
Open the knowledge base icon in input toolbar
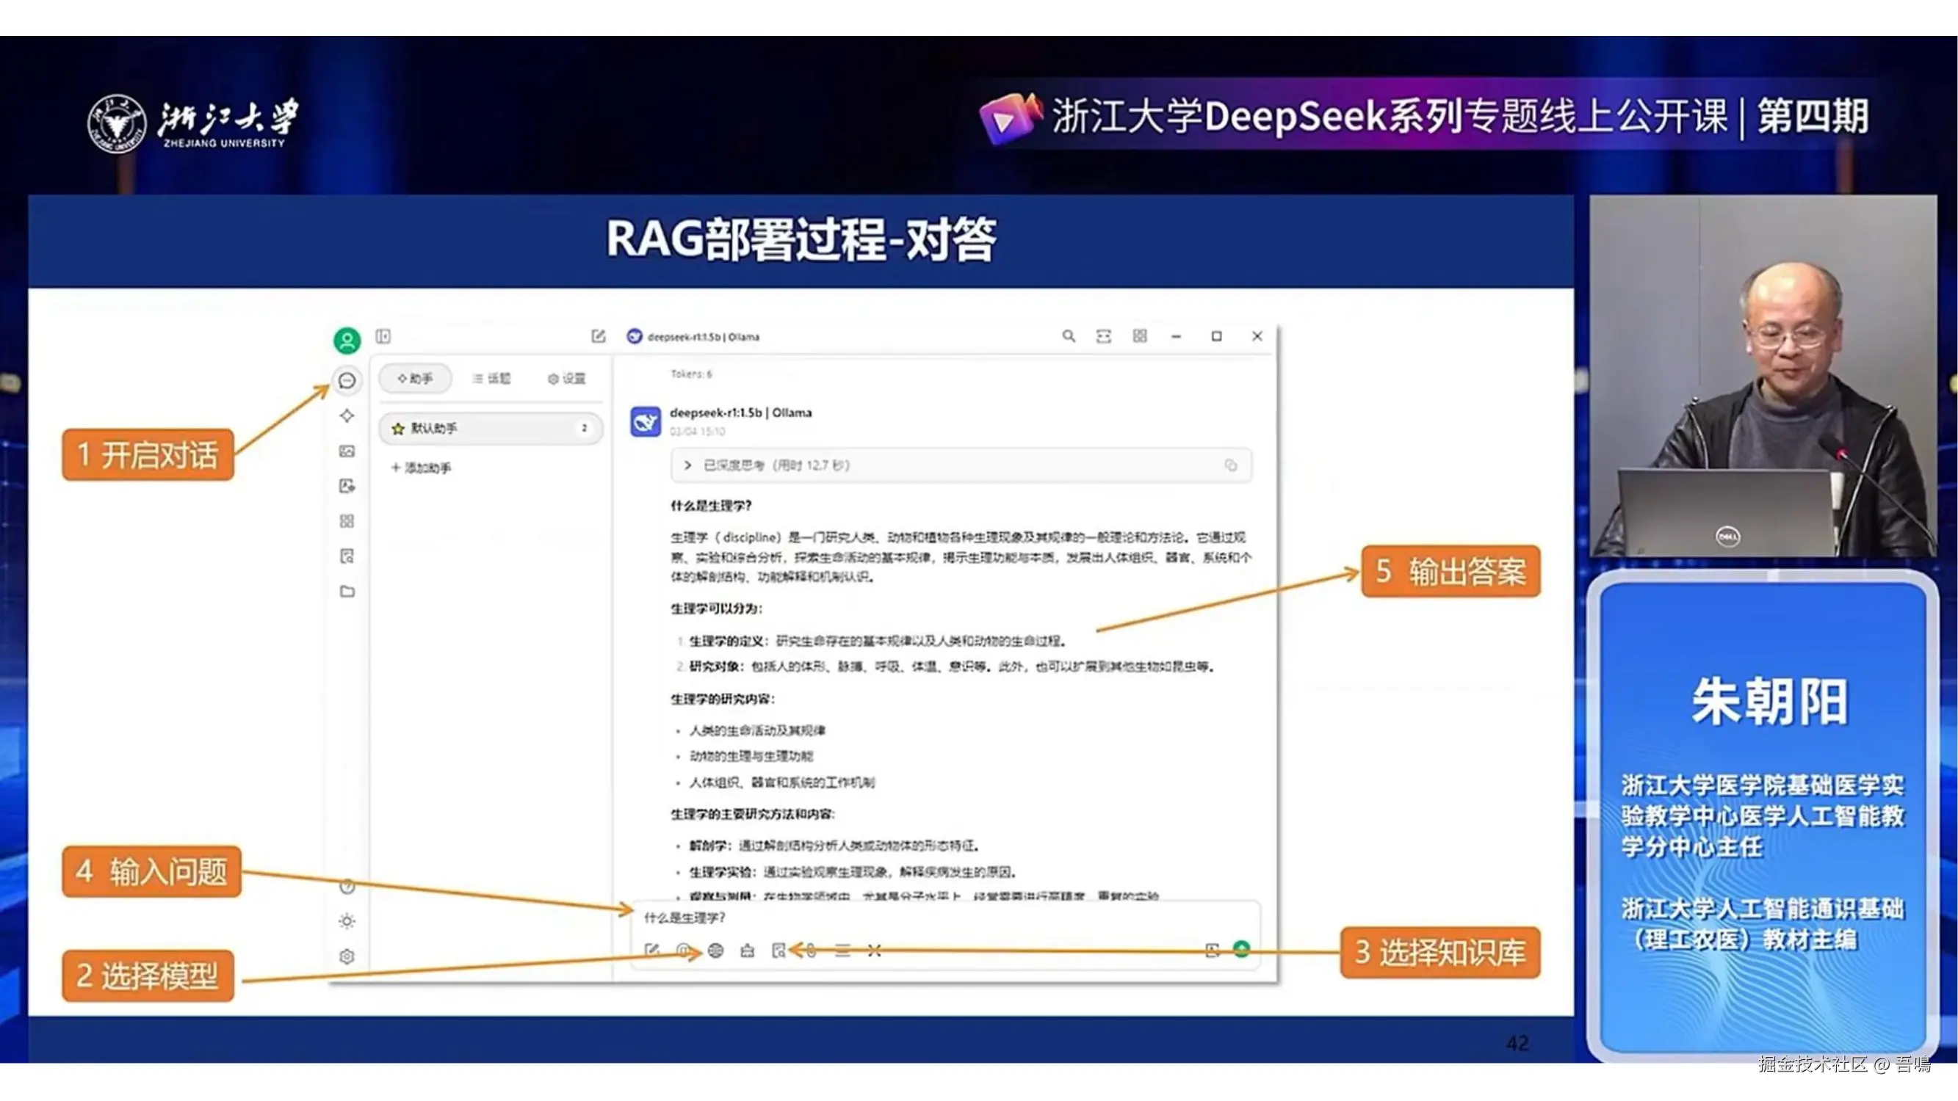pyautogui.click(x=778, y=951)
